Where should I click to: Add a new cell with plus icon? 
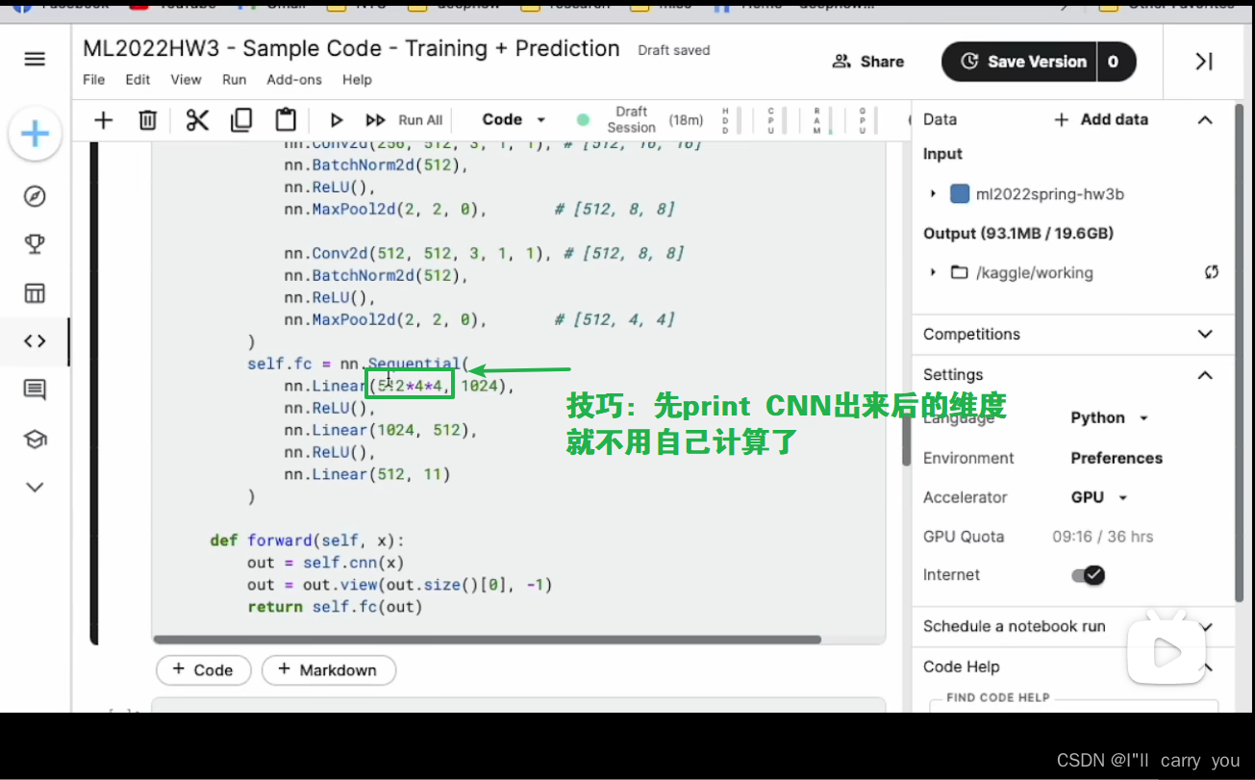[103, 119]
